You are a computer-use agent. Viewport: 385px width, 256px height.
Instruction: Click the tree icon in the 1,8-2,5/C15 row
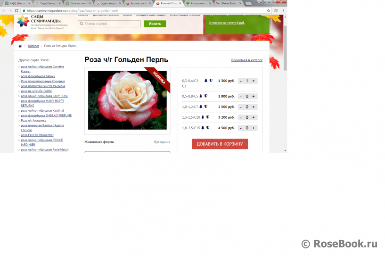pyautogui.click(x=203, y=128)
